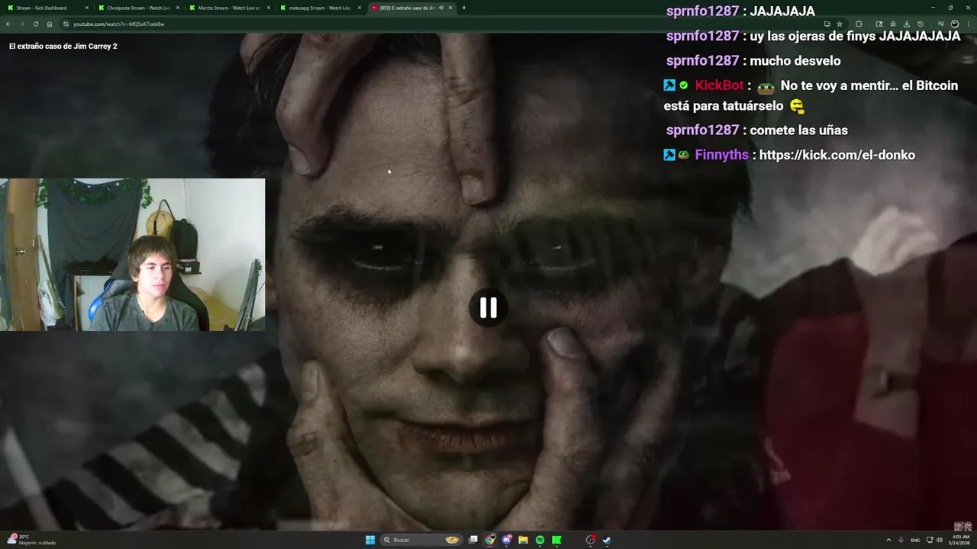Bookmark this page with the star icon
Viewport: 977px width, 549px height.
pyautogui.click(x=840, y=24)
